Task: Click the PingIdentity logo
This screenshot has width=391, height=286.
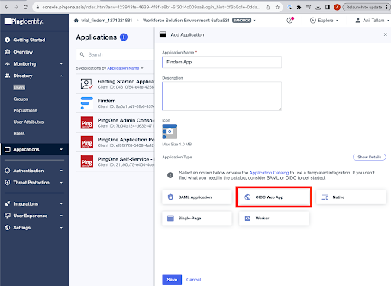Action: pyautogui.click(x=24, y=21)
